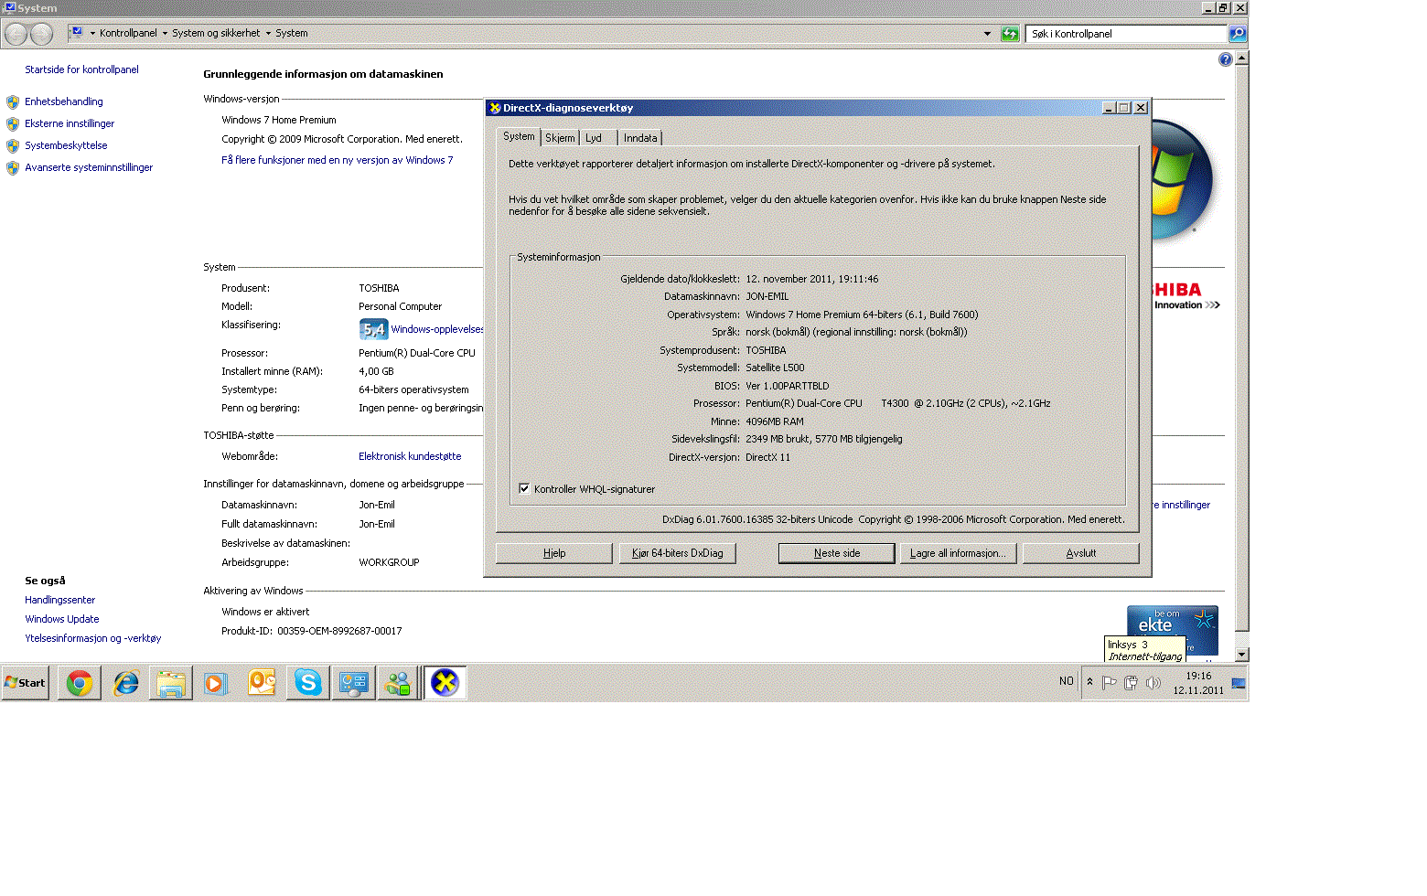This screenshot has width=1427, height=896.
Task: Click shield icon next to Systembeskyttelse
Action: click(13, 145)
